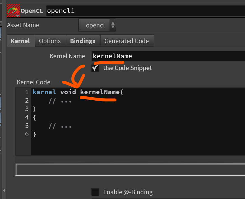Click the Kernel Name text field
The image size is (245, 199).
168,56
